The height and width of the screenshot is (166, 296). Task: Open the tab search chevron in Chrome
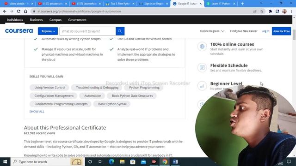coord(261,3)
